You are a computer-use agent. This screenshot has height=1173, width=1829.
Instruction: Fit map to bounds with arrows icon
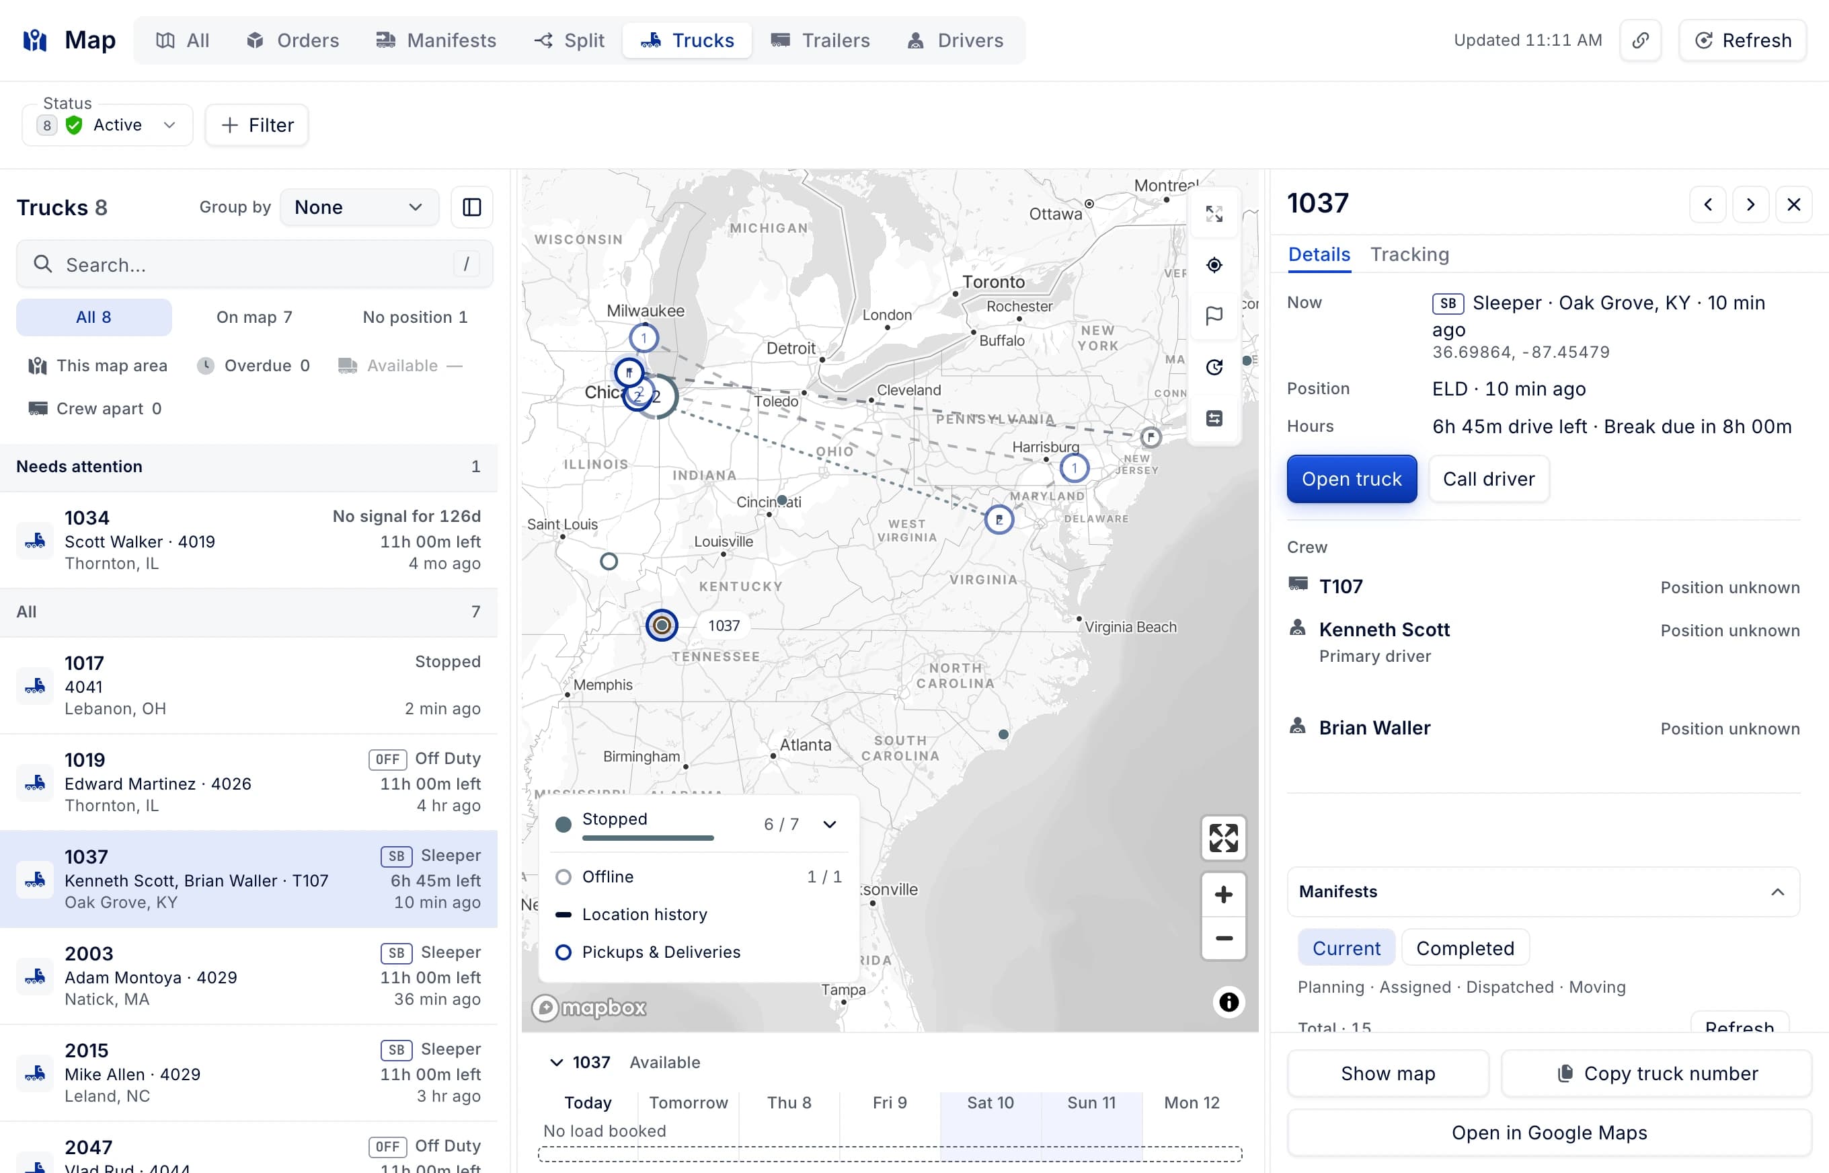pyautogui.click(x=1224, y=838)
